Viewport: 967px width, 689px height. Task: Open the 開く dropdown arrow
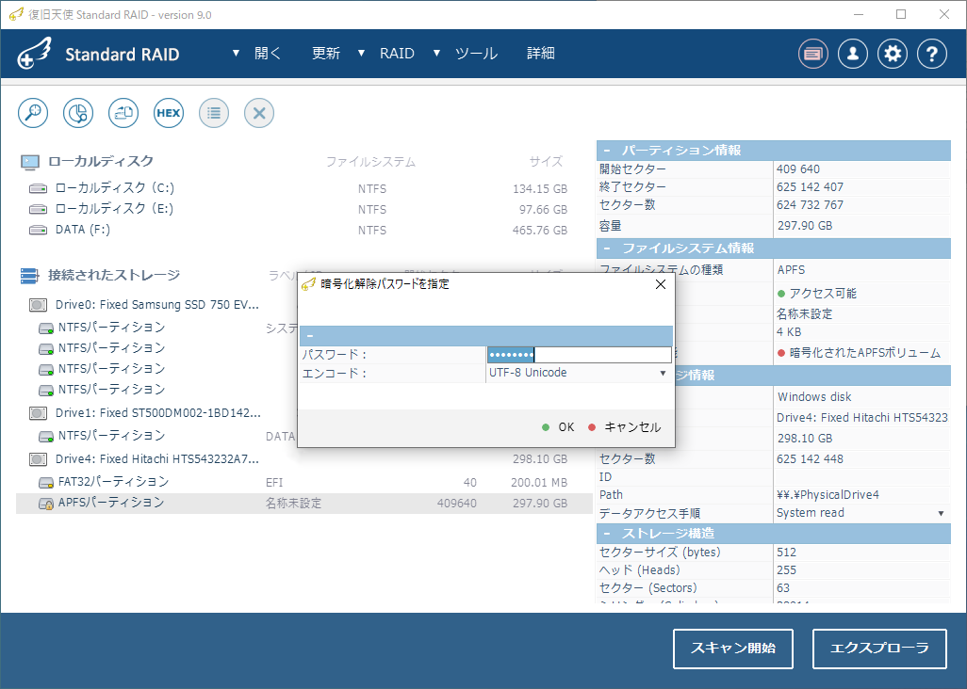(236, 54)
